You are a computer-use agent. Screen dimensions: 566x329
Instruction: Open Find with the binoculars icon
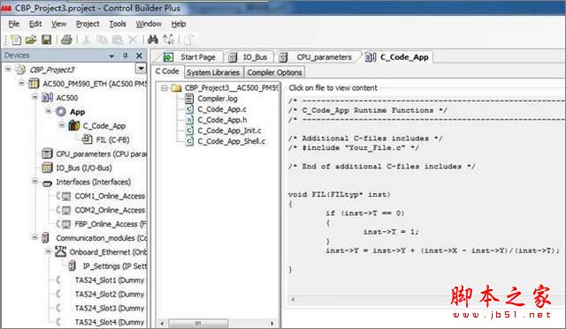point(153,39)
